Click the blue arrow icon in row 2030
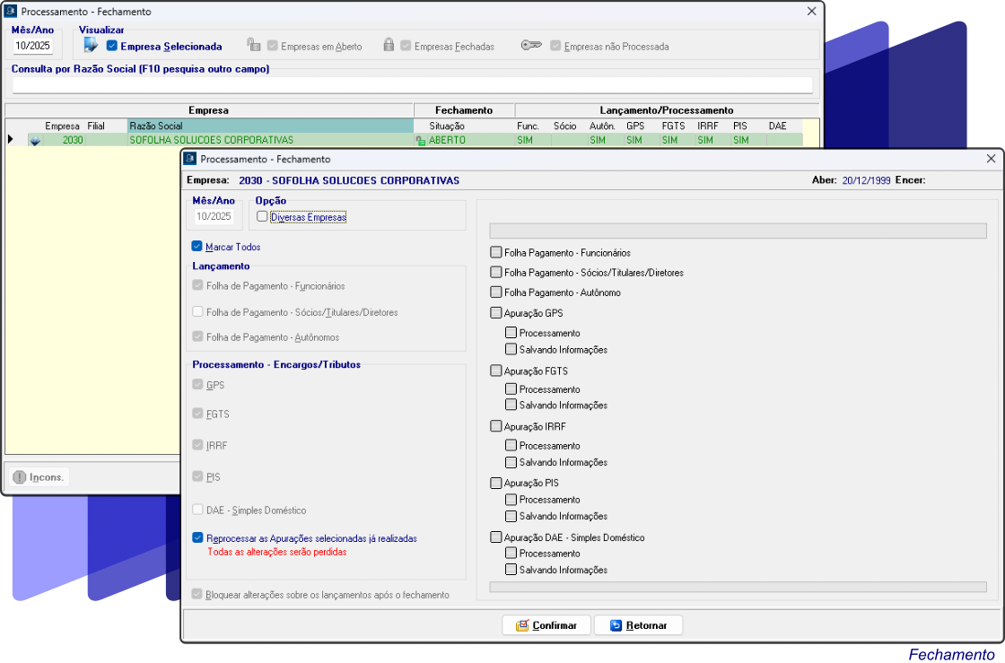Screen dimensions: 1005x663 [36, 141]
